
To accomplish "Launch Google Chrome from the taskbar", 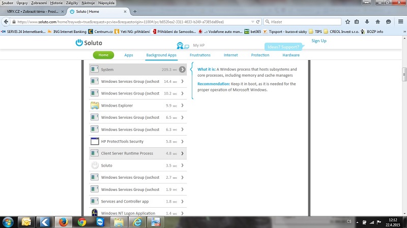I will 82,222.
